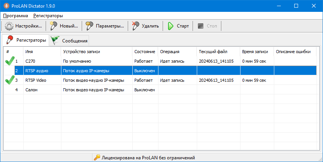Click the Имя column header
The height and width of the screenshot is (162, 323).
point(29,52)
